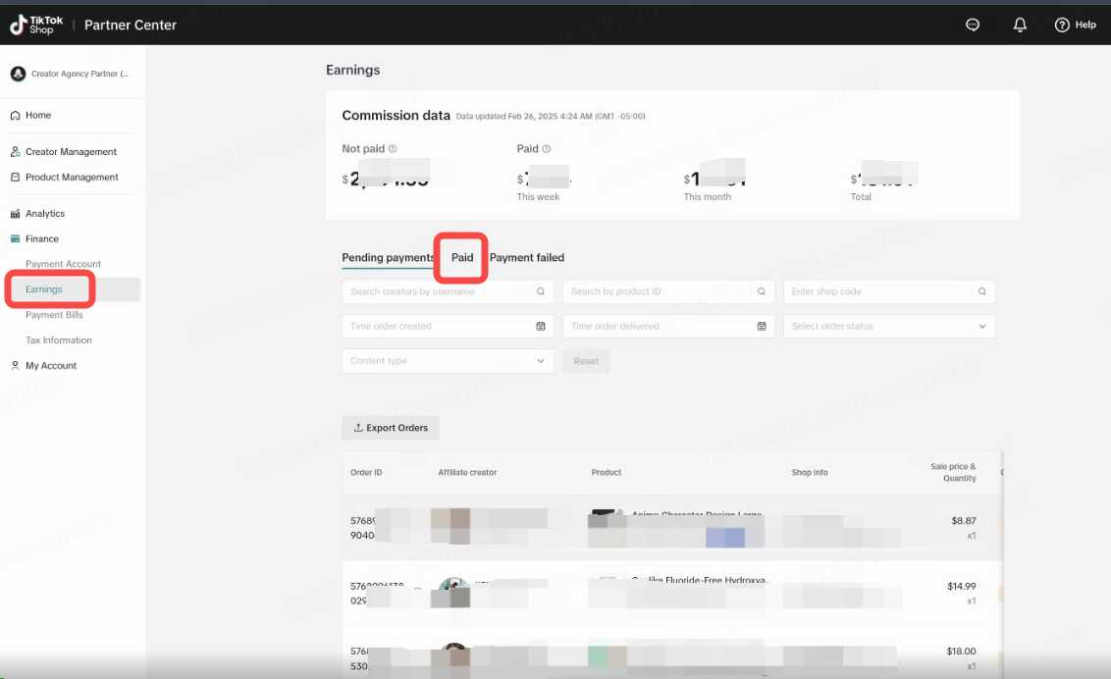
Task: Click the Paid info icon
Action: pos(547,149)
